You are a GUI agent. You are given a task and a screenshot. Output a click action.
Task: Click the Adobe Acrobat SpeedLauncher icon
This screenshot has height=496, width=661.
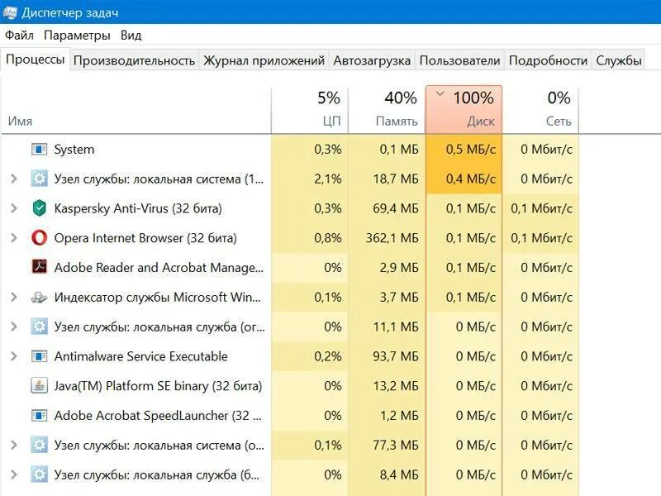point(39,416)
